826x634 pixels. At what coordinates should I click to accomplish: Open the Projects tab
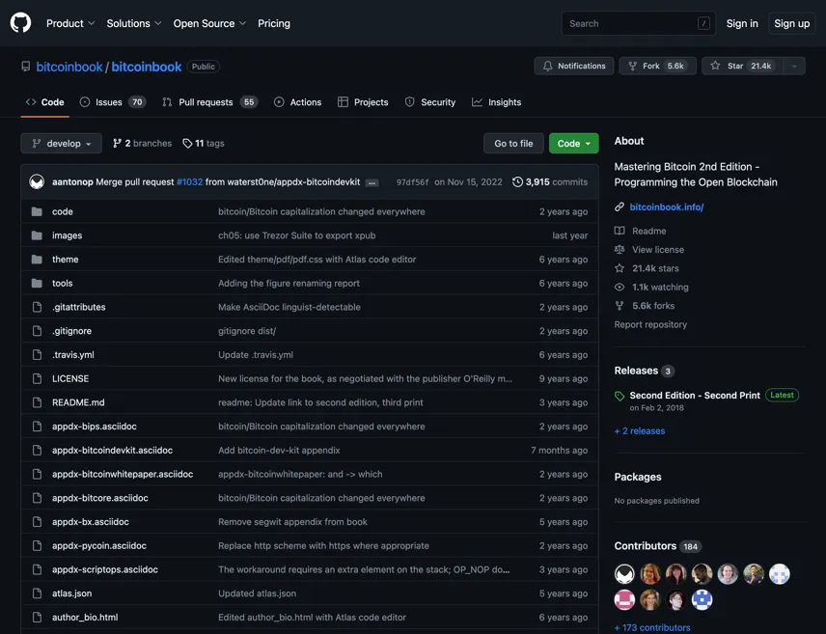tap(363, 102)
